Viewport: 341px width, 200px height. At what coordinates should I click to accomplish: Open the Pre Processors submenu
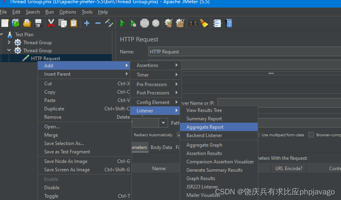coord(156,84)
